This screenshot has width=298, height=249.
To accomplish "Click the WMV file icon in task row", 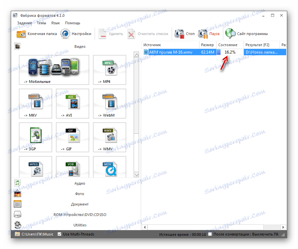I will click(x=146, y=52).
